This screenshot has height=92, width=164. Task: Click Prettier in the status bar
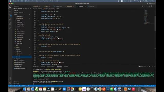coord(147,86)
